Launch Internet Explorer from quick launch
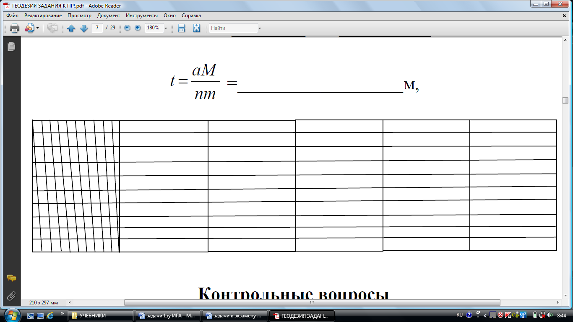 [x=50, y=315]
